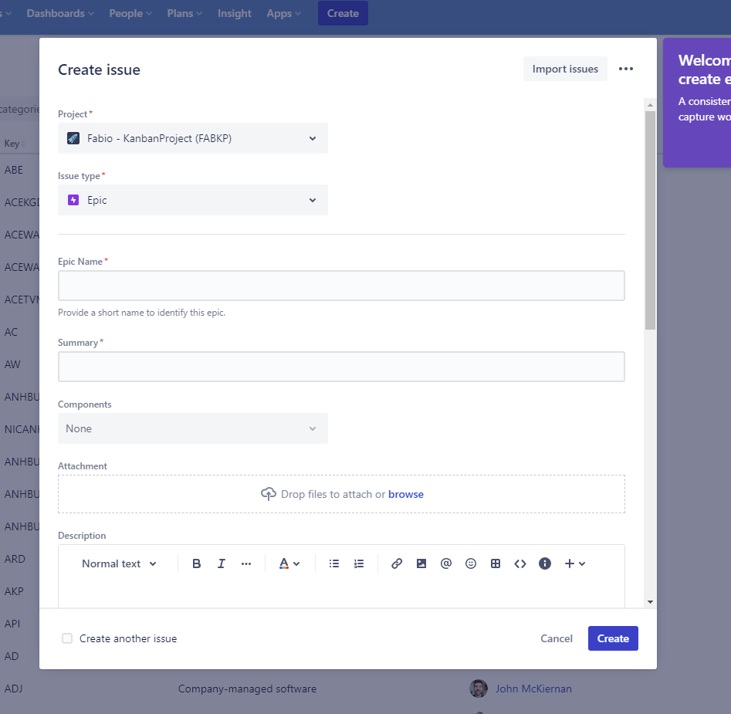
Task: Click project key ADJ in background list
Action: click(x=14, y=689)
